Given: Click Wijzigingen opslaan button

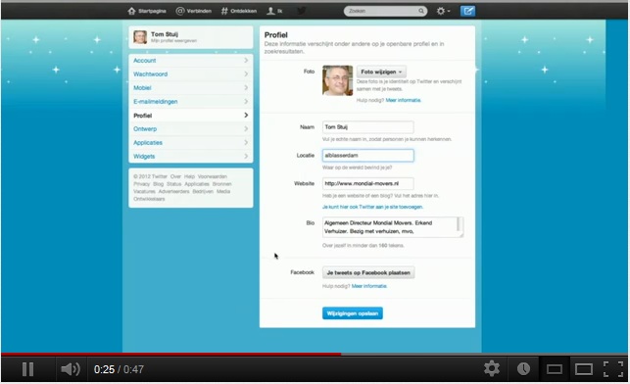Looking at the screenshot, I should [x=353, y=313].
